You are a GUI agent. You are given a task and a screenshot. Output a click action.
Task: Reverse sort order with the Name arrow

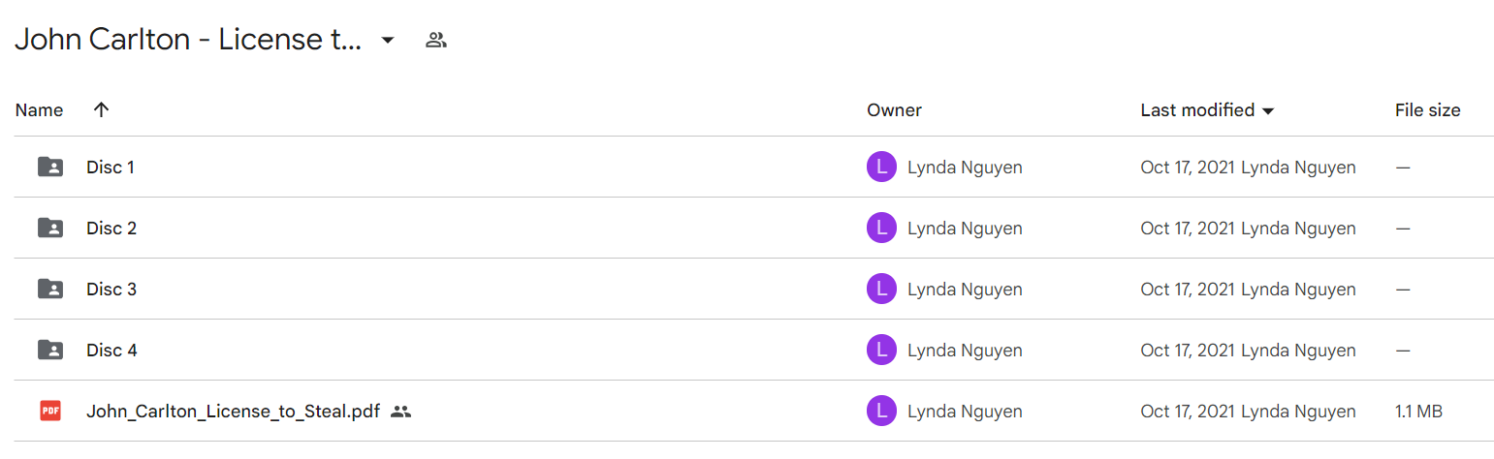(x=101, y=109)
